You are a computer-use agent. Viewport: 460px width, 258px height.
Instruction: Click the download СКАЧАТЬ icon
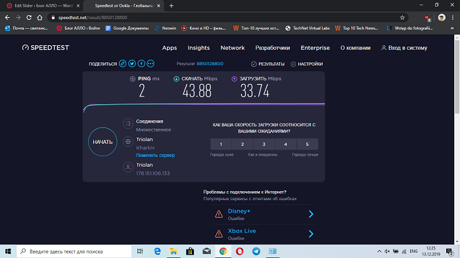coord(176,79)
